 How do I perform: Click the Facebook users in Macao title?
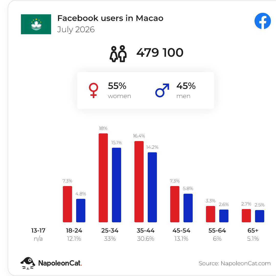(x=110, y=18)
